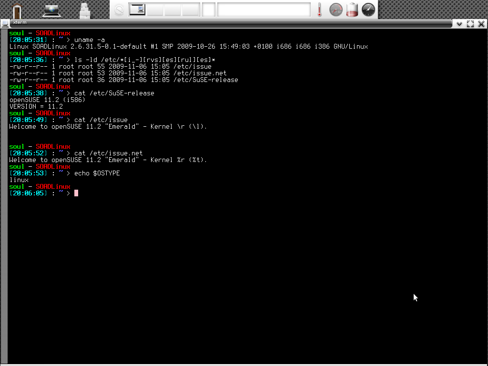
Task: Open the xterm window menu icon
Action: (5, 23)
